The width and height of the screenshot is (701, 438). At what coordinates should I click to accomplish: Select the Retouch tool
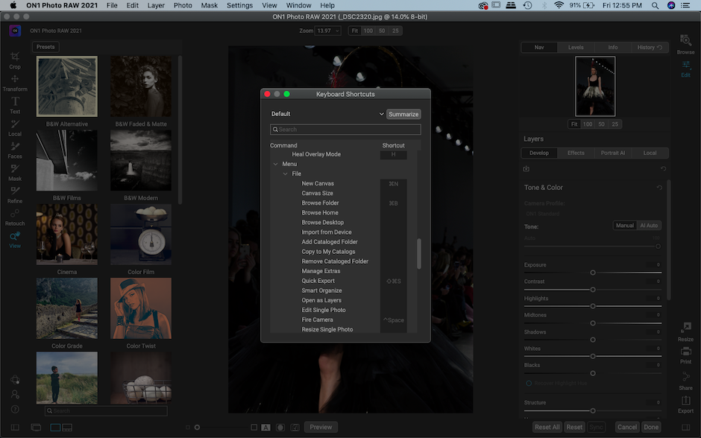[15, 217]
